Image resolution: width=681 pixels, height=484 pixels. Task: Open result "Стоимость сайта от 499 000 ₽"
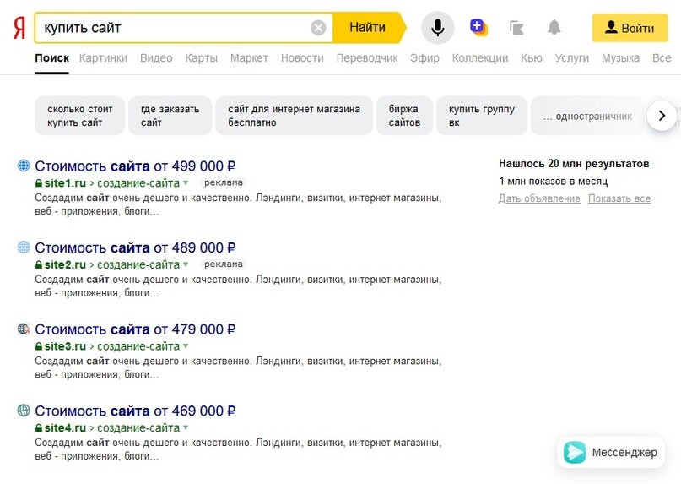pyautogui.click(x=135, y=166)
